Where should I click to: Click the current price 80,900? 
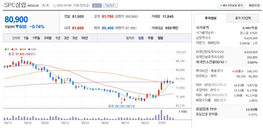pos(16,19)
